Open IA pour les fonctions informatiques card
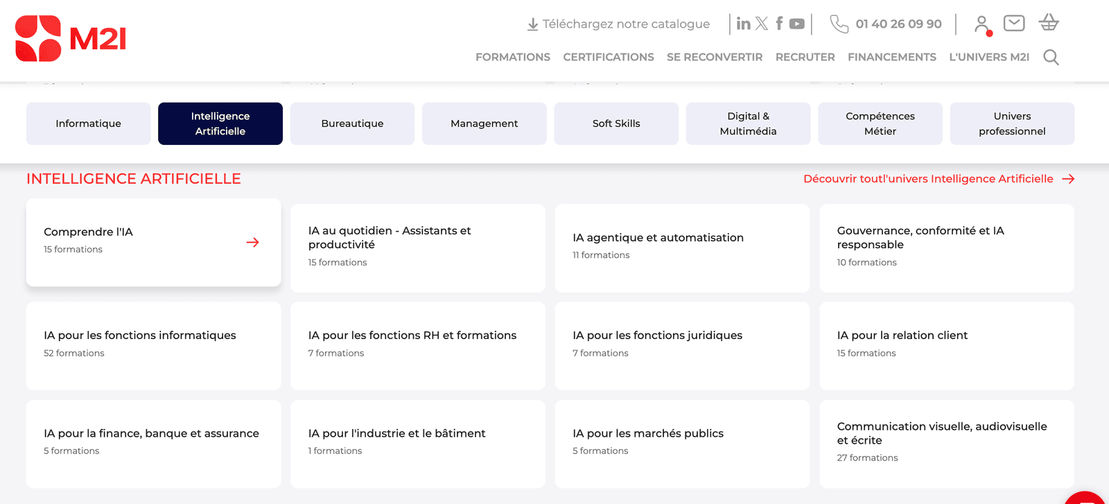The image size is (1109, 504). point(154,346)
